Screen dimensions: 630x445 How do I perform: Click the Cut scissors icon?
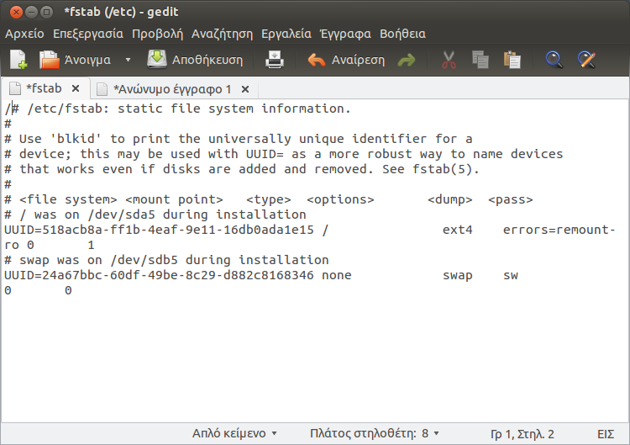[449, 60]
